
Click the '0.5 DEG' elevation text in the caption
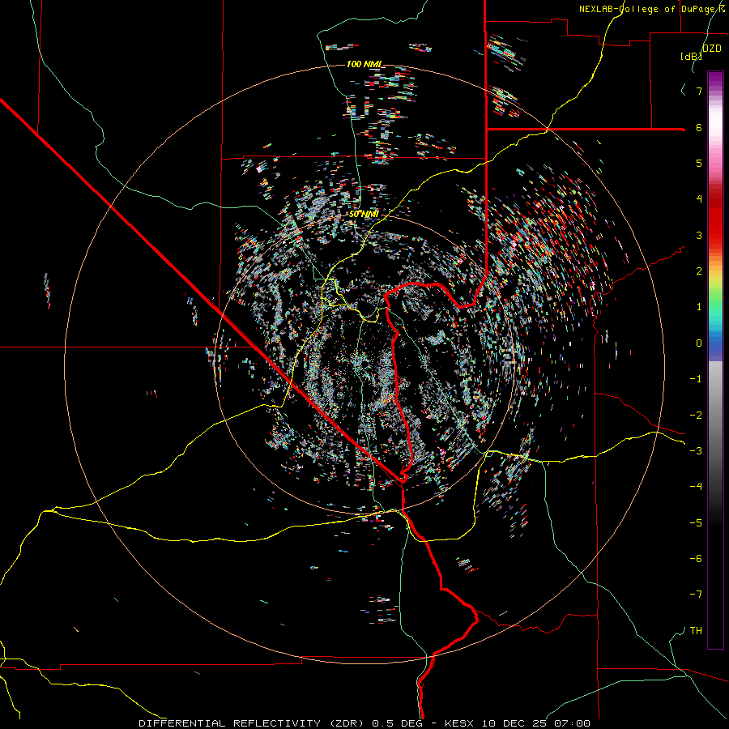(397, 723)
